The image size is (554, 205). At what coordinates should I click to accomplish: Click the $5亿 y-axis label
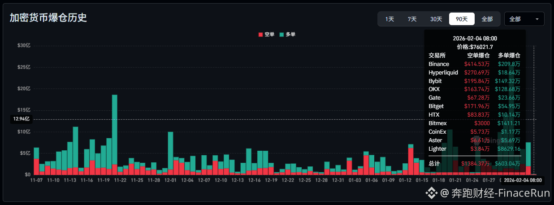[25, 153]
